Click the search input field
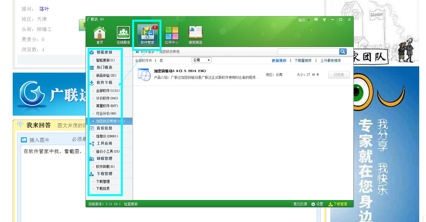The image size is (426, 222). [308, 51]
